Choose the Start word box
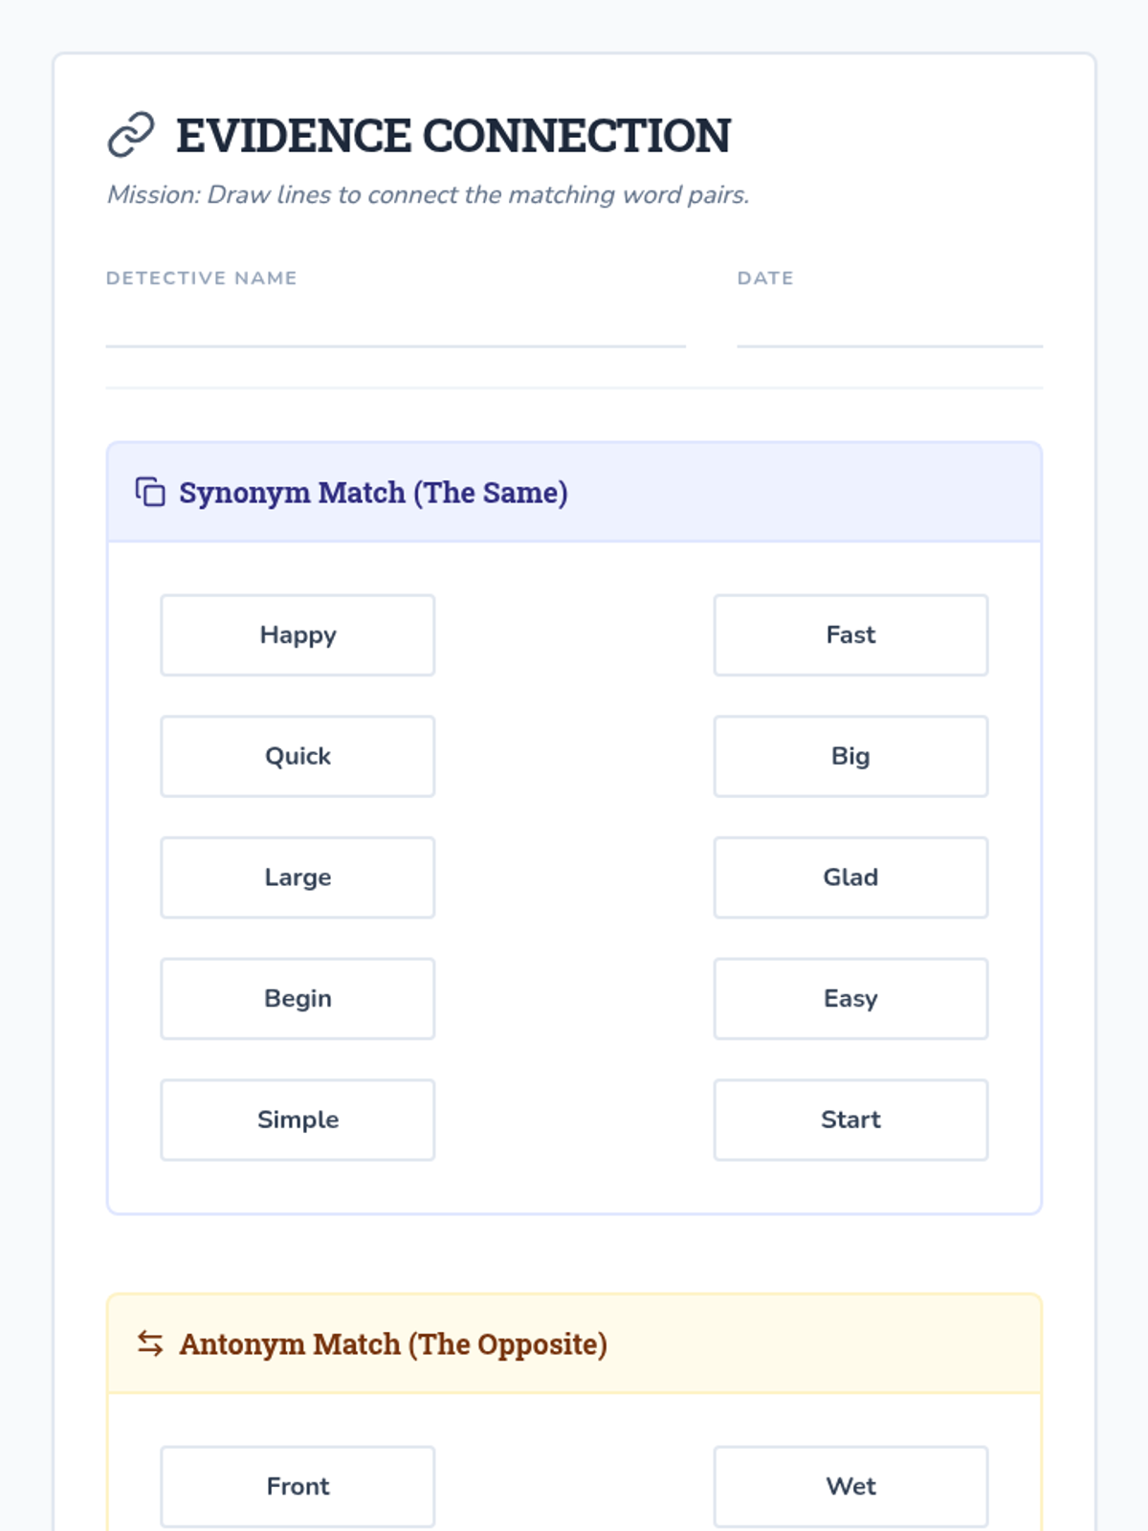This screenshot has height=1531, width=1148. coord(850,1120)
